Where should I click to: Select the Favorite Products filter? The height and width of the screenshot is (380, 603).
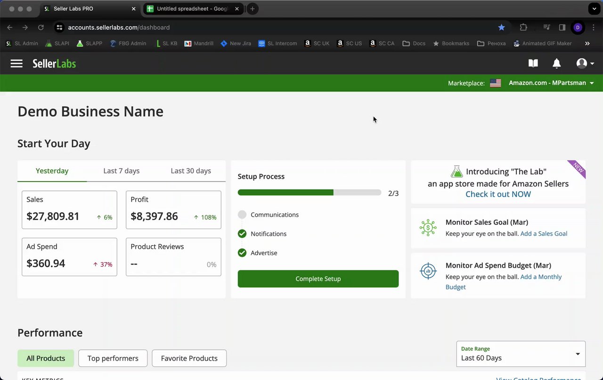pyautogui.click(x=189, y=358)
